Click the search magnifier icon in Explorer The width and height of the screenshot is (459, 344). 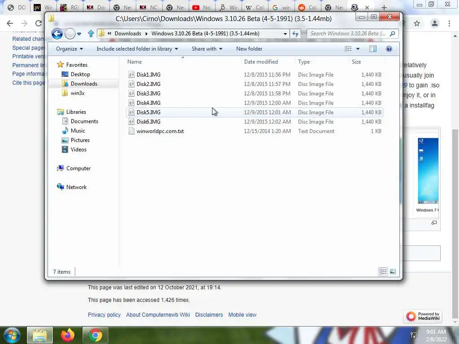click(x=393, y=34)
